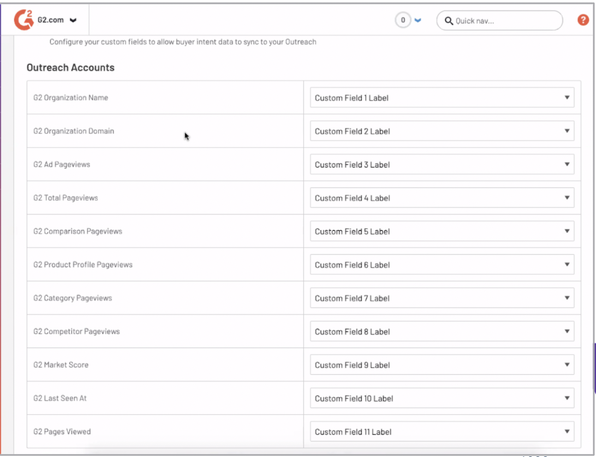Open dropdown for G2 Comparison Pageviews
Viewport: 596px width, 457px height.
(x=442, y=231)
